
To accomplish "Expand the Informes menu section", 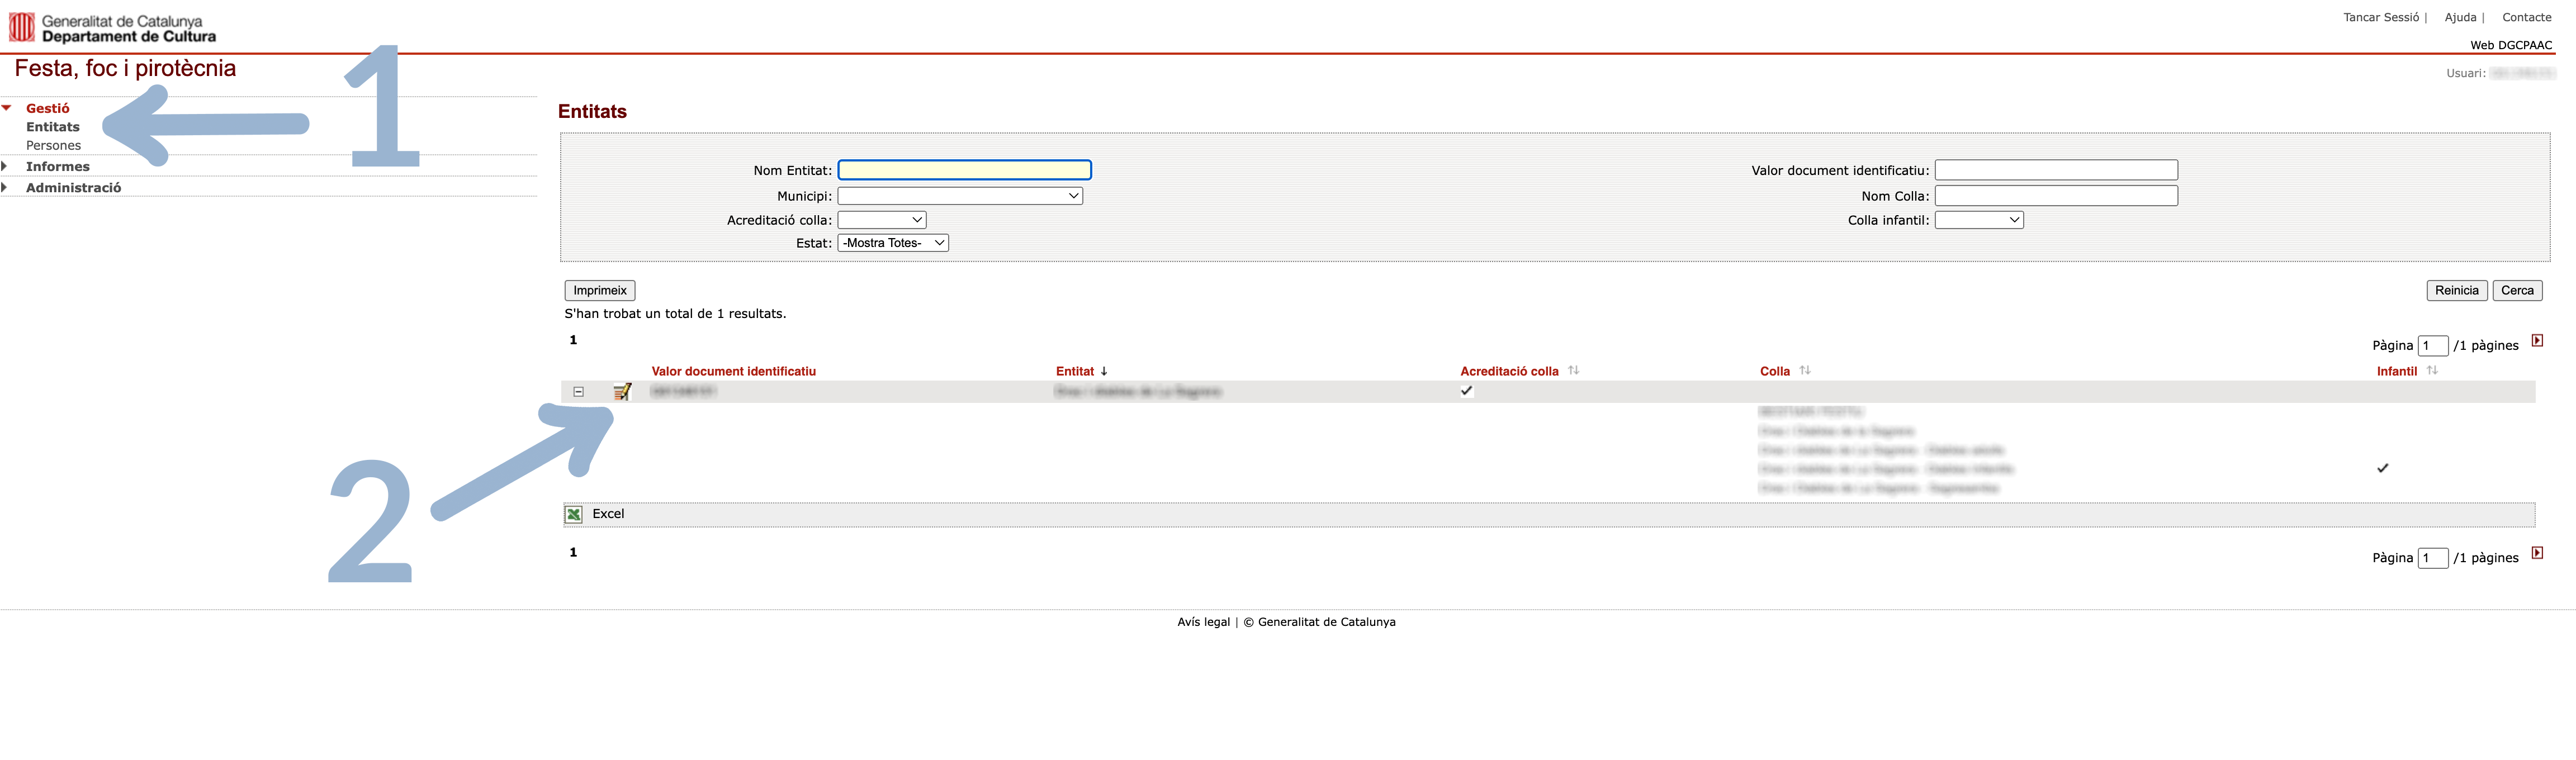I will click(57, 167).
